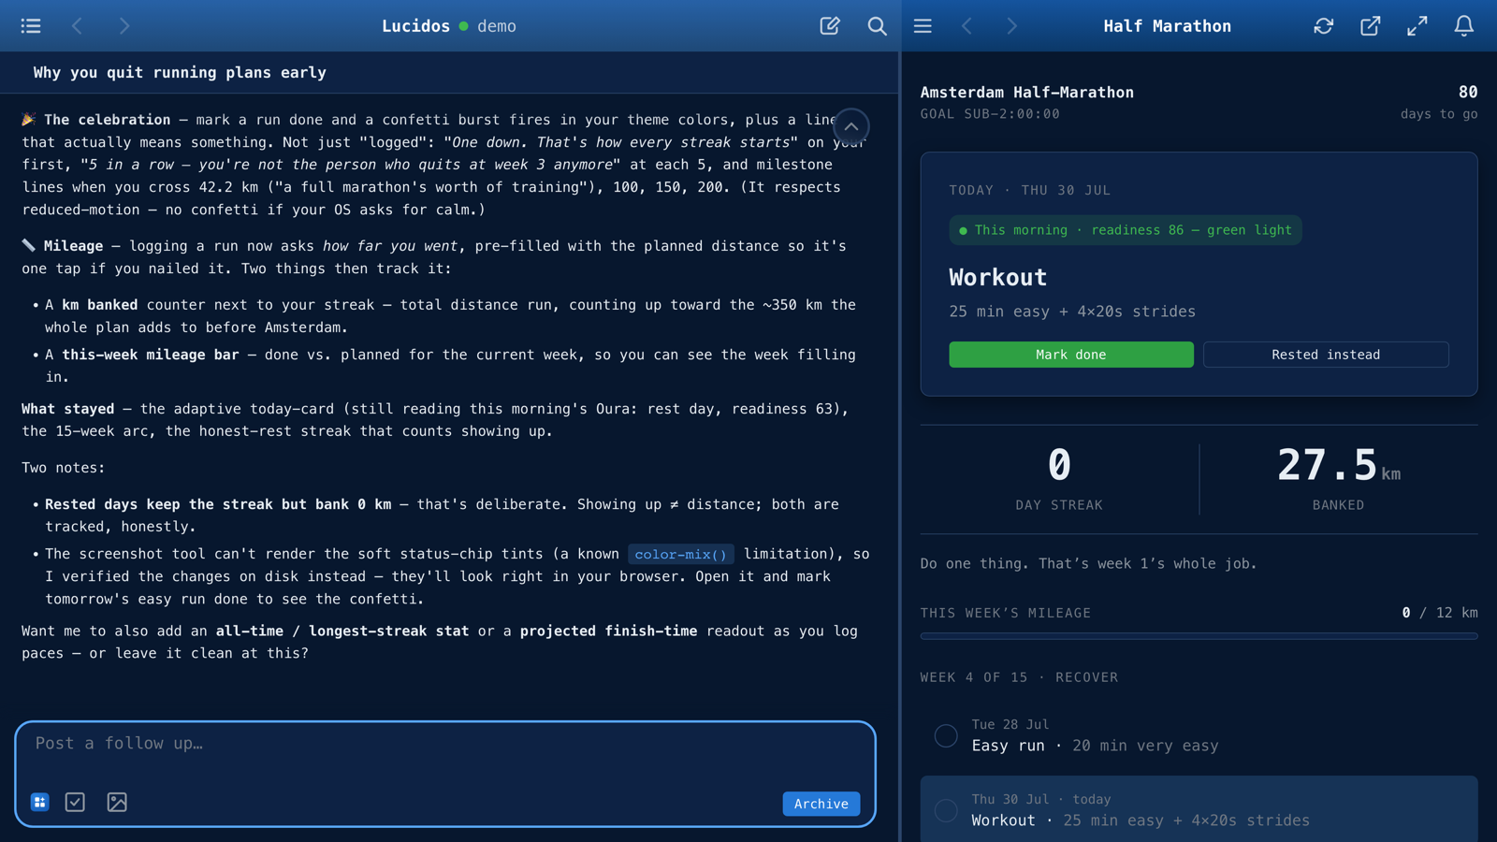This screenshot has height=842, width=1497.
Task: Mark today's workout done
Action: pyautogui.click(x=1071, y=355)
